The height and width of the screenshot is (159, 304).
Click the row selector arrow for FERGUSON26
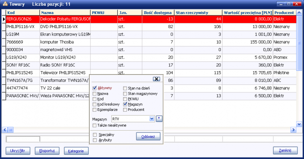point(4,19)
